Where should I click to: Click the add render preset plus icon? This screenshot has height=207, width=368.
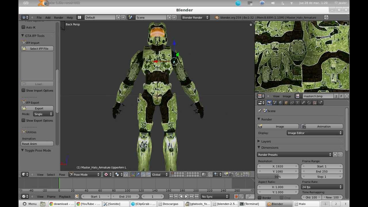(335, 155)
